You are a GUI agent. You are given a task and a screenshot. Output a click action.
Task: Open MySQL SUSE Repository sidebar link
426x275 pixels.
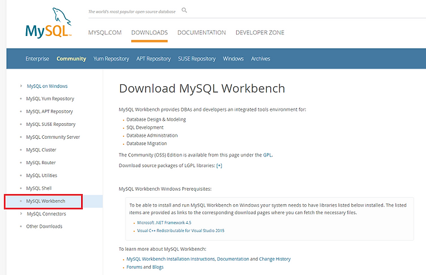51,124
